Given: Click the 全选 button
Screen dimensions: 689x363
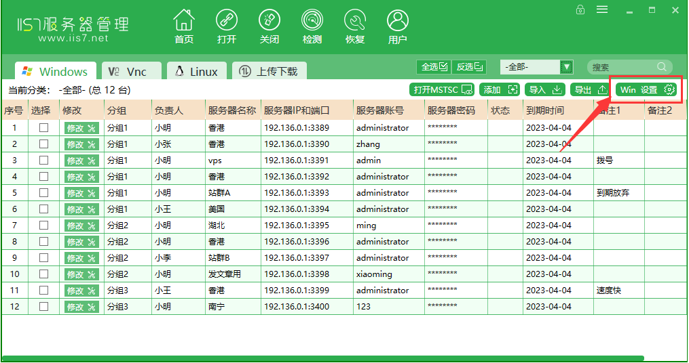Looking at the screenshot, I should pyautogui.click(x=433, y=66).
